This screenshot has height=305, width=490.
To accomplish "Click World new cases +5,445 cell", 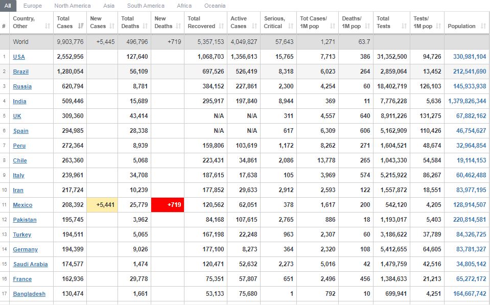I will click(102, 41).
